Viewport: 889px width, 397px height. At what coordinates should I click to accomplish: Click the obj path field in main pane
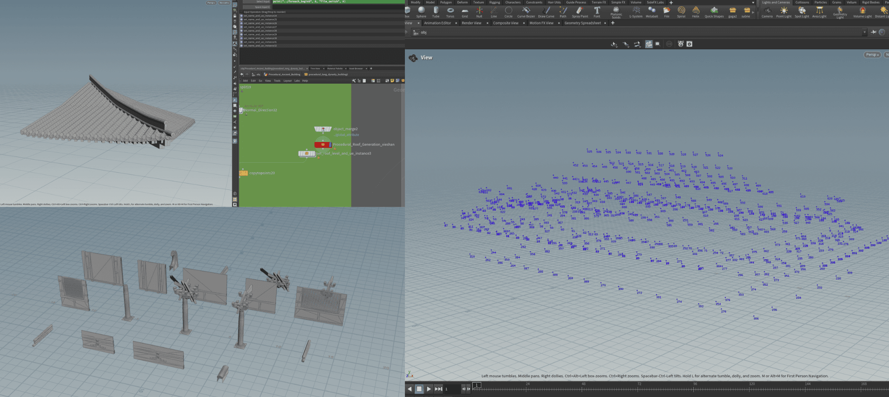639,32
